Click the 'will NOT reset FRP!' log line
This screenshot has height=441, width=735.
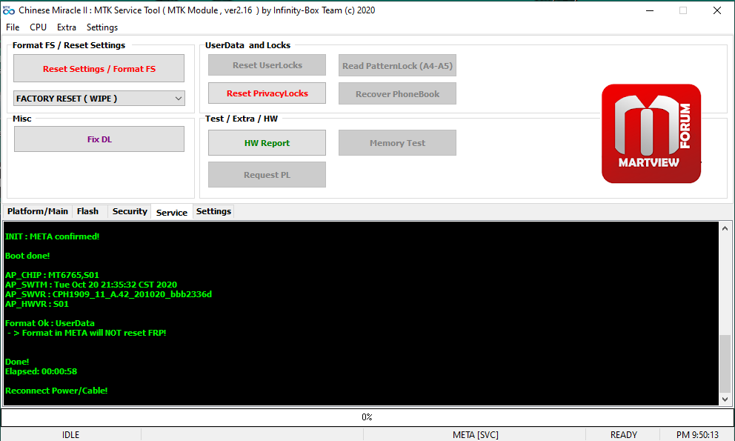coord(87,333)
